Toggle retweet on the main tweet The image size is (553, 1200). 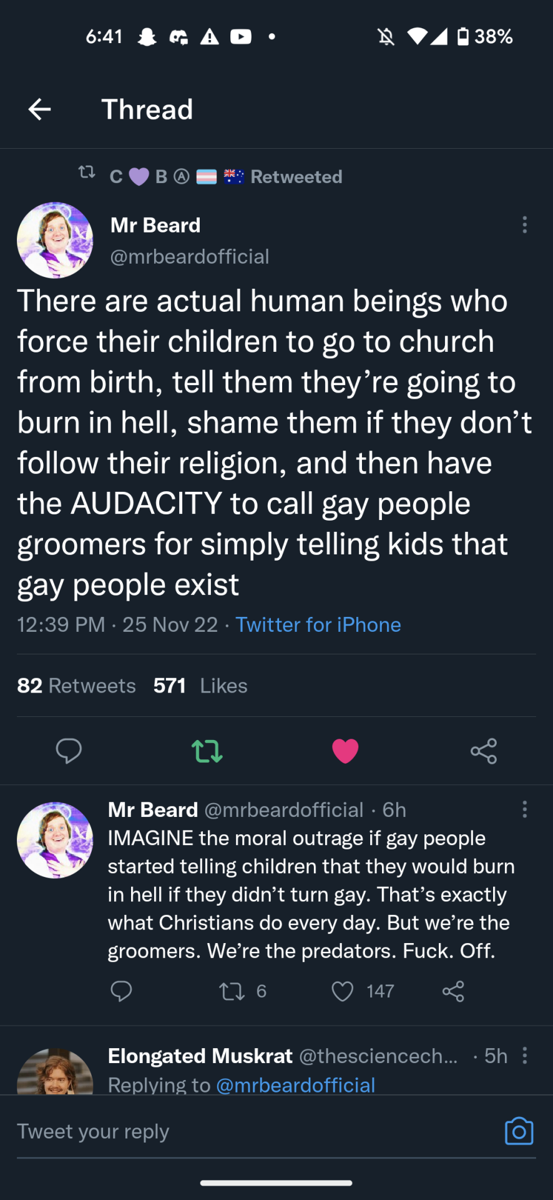click(207, 750)
